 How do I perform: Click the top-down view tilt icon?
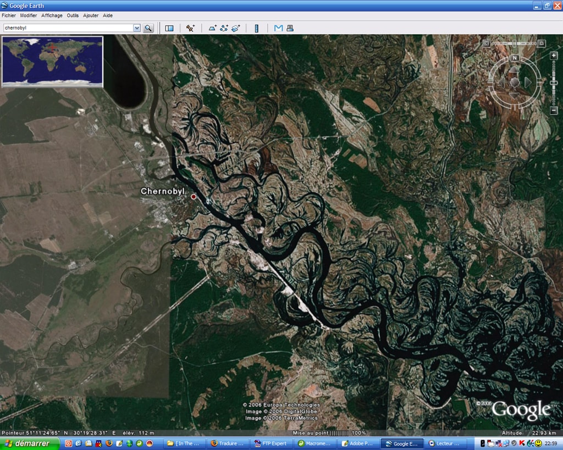coord(486,43)
